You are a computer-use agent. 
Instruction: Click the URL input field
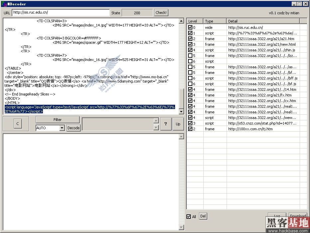pyautogui.click(x=61, y=13)
